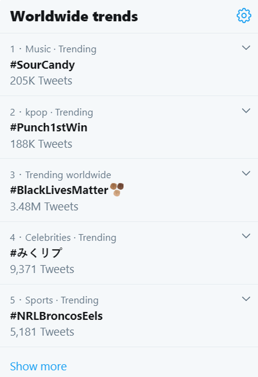Expand options chevron for #SourCandy trend
The image size is (258, 377).
[246, 48]
